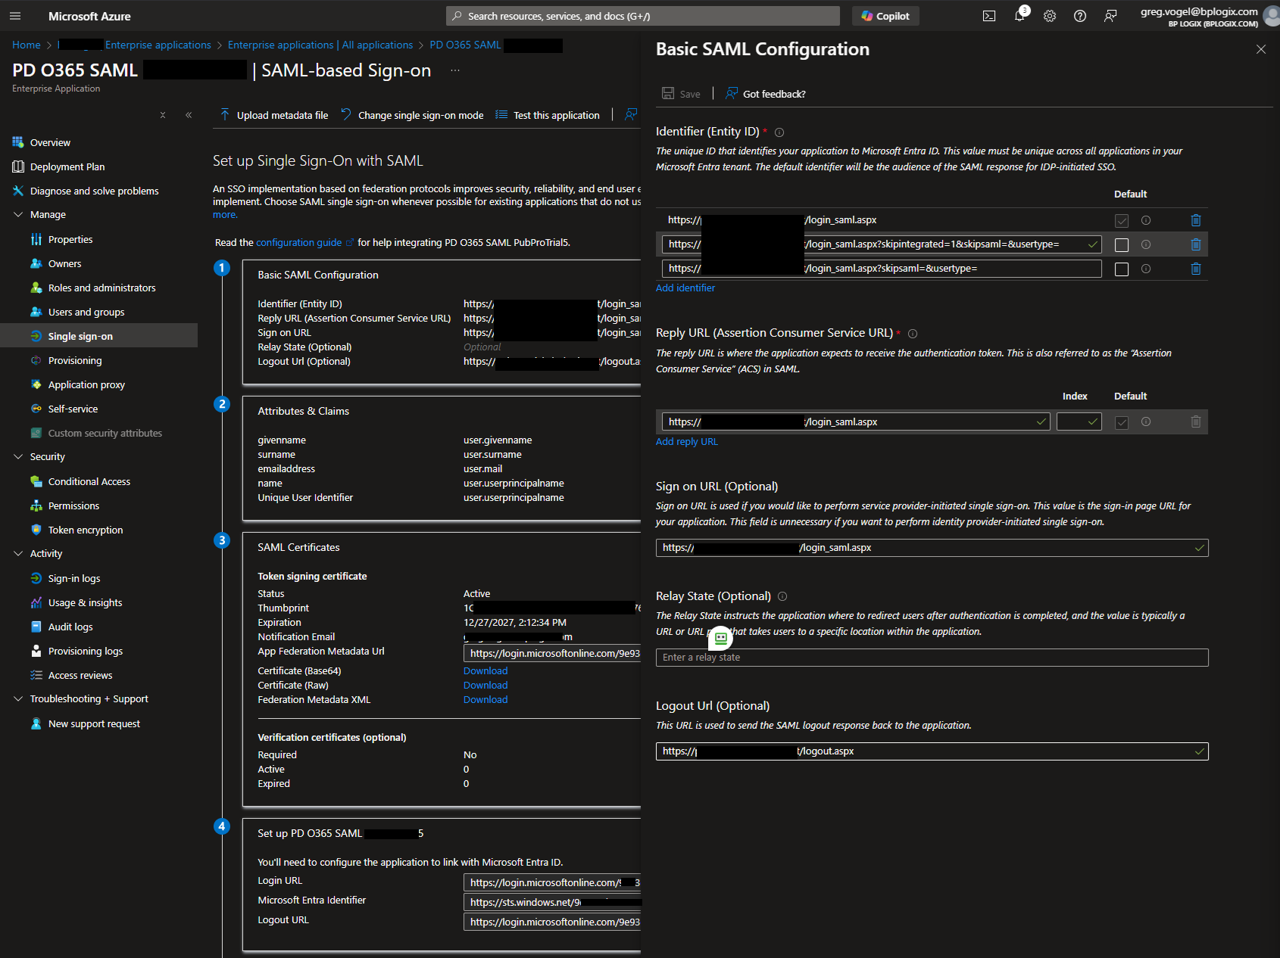Collapse the Security section in sidebar

[x=18, y=457]
